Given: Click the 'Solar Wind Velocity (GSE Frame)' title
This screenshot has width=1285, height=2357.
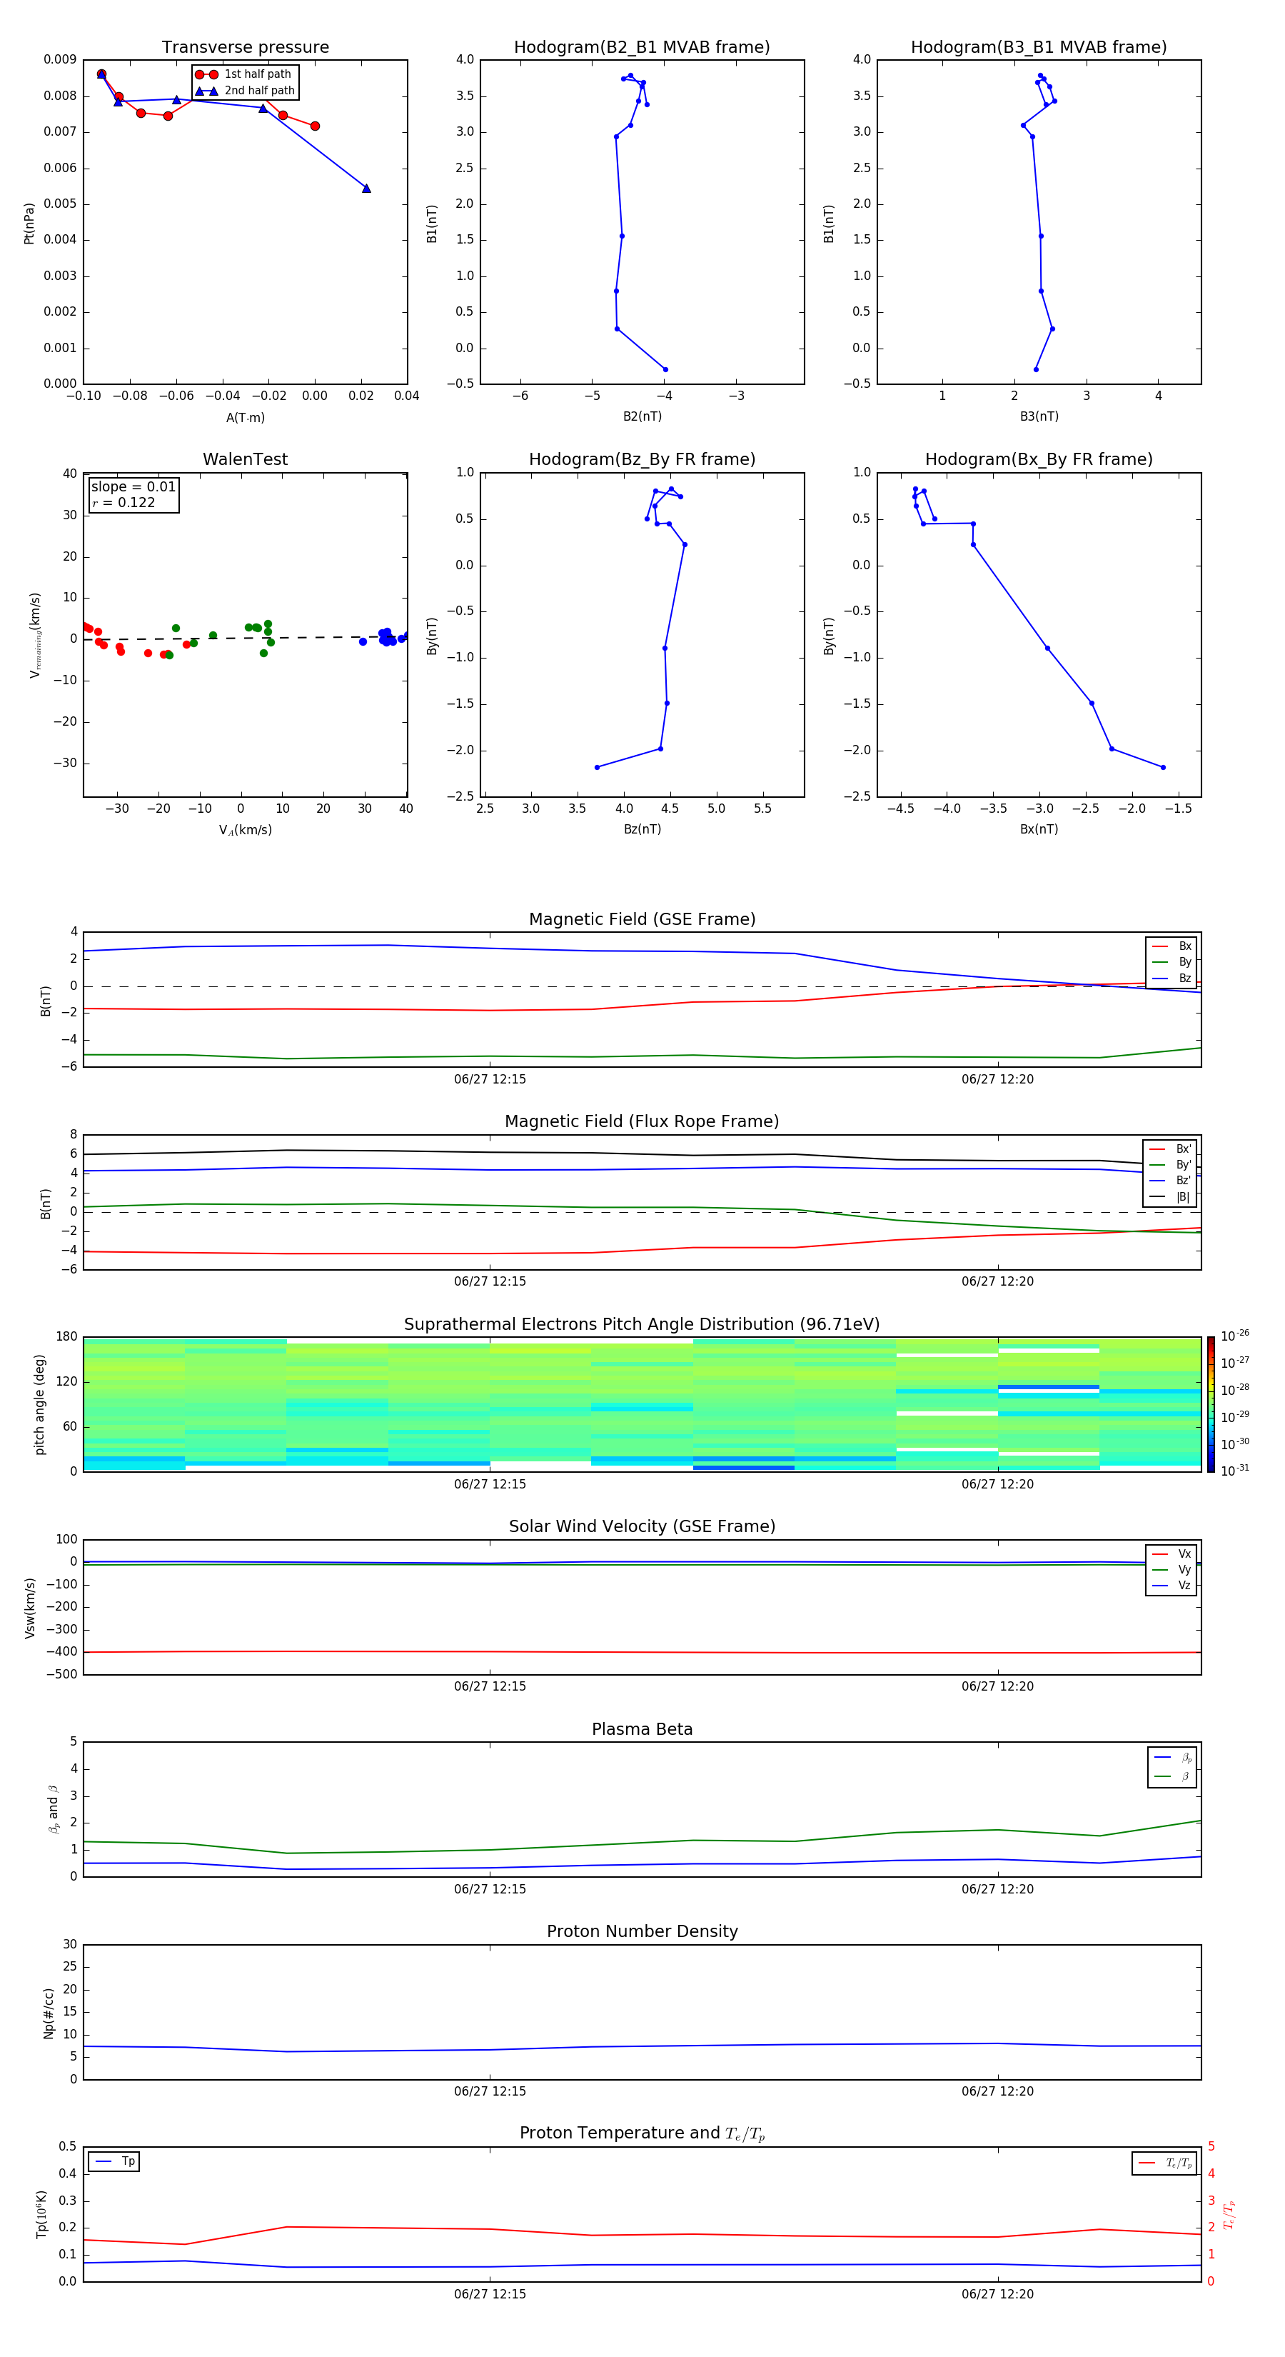Looking at the screenshot, I should click(x=642, y=1526).
